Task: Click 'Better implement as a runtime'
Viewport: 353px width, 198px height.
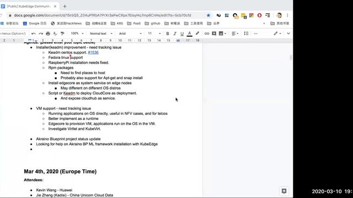Action: tap(73, 119)
